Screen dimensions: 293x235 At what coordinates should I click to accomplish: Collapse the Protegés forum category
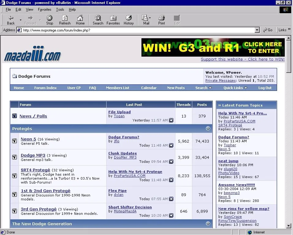click(208, 129)
